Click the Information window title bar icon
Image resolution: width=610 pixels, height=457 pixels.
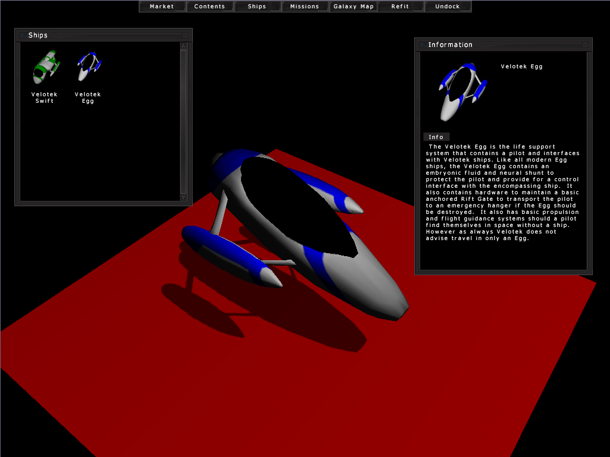click(423, 45)
